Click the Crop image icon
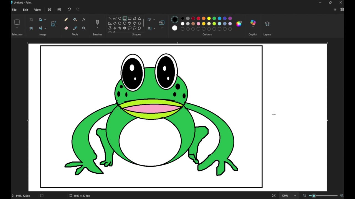355x199 pixels. click(x=31, y=20)
